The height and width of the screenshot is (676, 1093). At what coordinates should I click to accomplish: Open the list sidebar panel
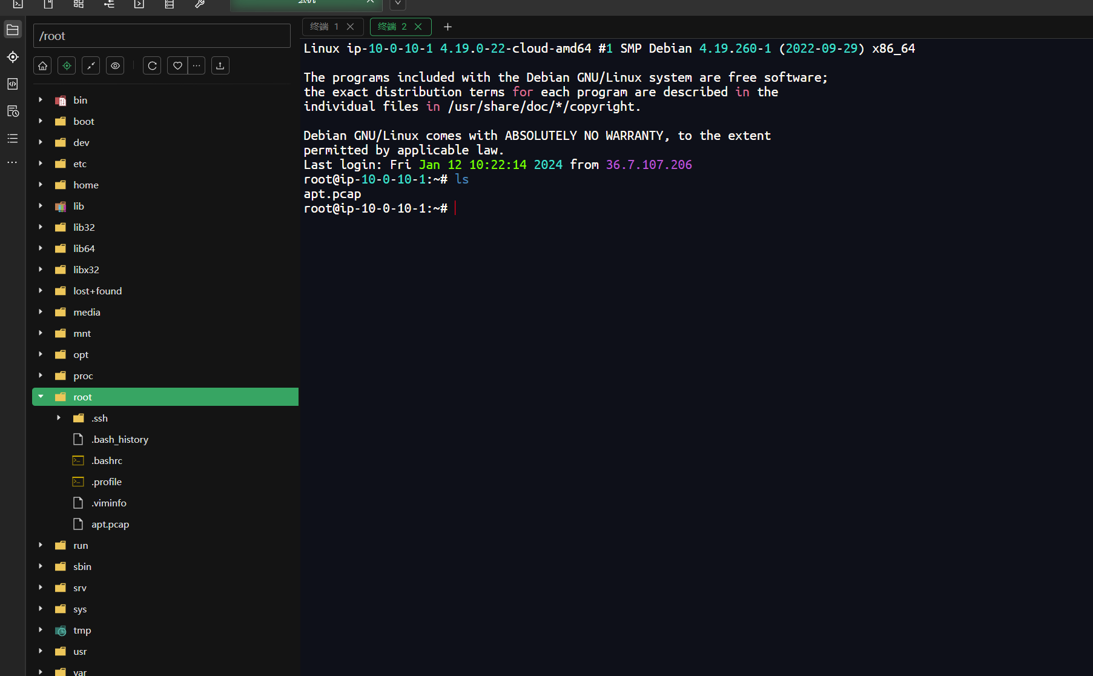[13, 139]
